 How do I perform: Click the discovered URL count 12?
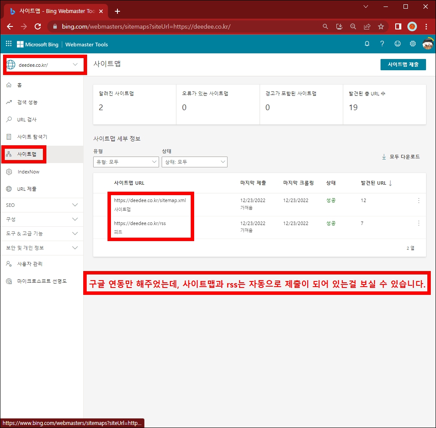(364, 200)
